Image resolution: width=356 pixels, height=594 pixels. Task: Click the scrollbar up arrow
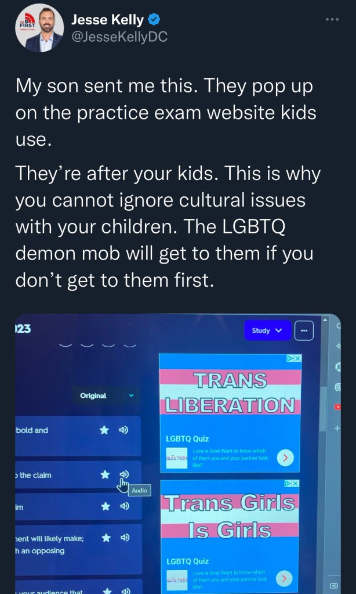pos(324,320)
